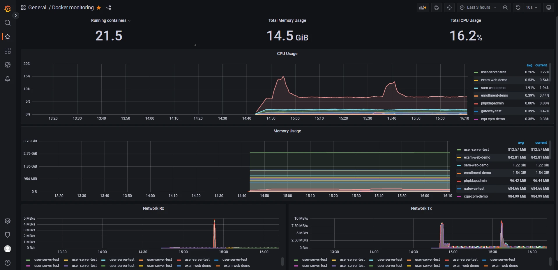Click the Network Rx legend scrollbar
This screenshot has height=270, width=558.
[282, 261]
